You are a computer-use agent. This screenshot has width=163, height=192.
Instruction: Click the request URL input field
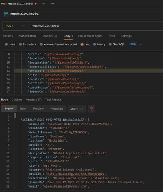click(x=96, y=26)
